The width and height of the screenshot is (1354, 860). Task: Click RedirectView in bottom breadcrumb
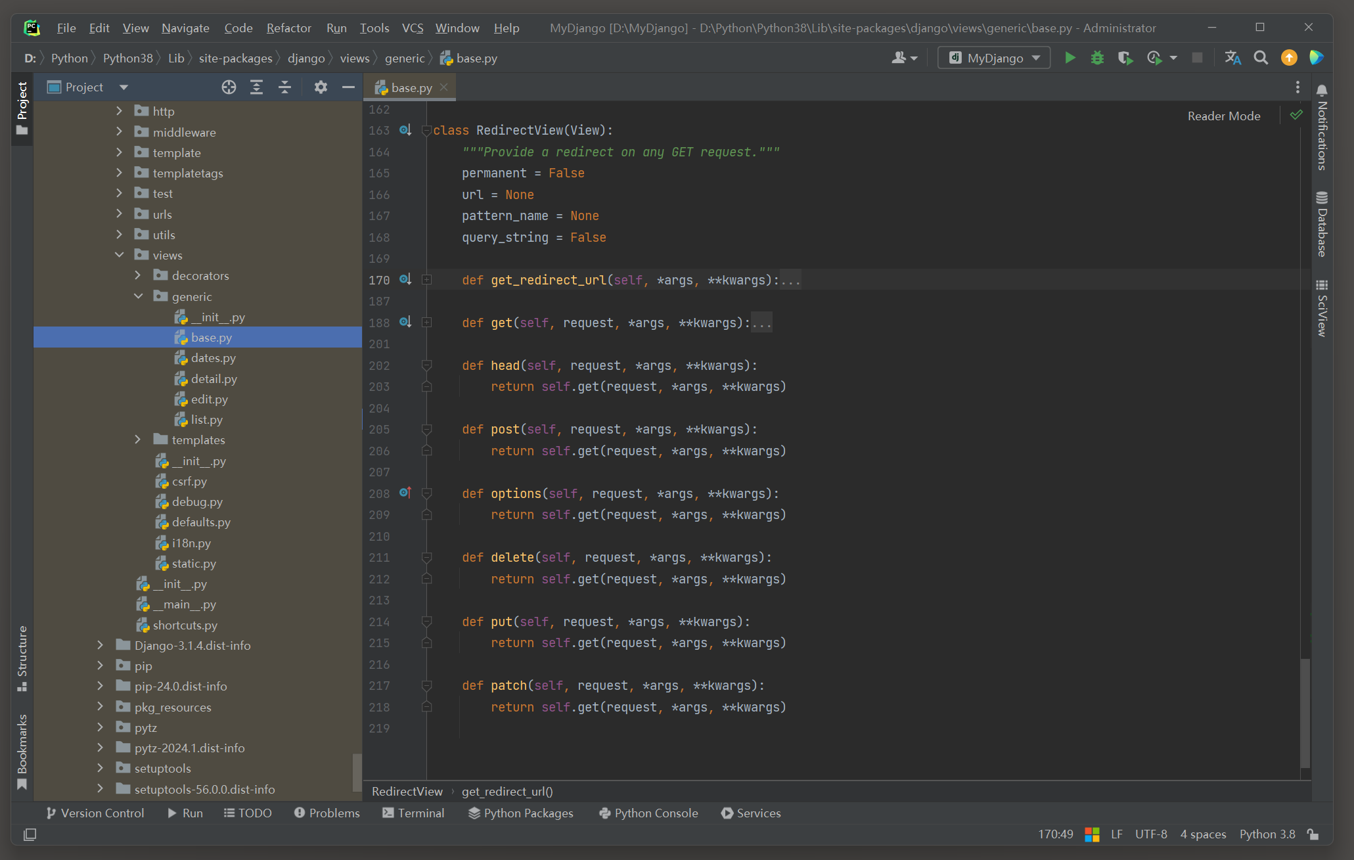click(x=407, y=791)
